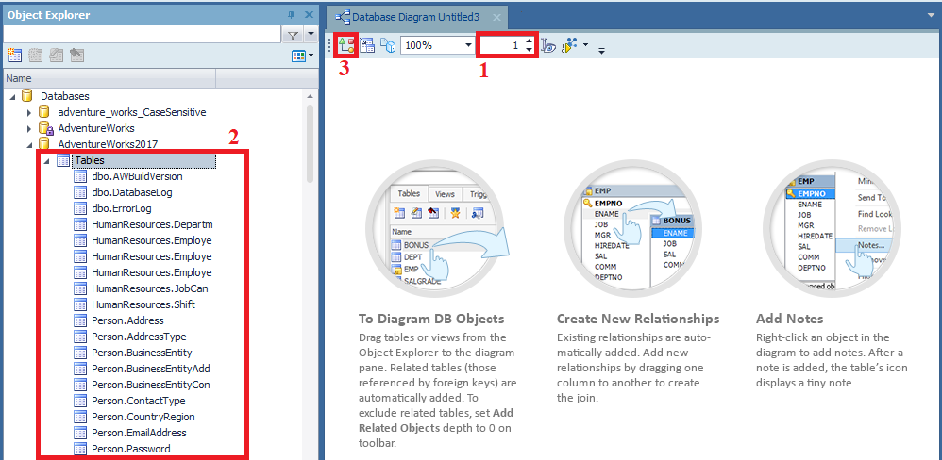Open the colored grid view options icon

[299, 57]
